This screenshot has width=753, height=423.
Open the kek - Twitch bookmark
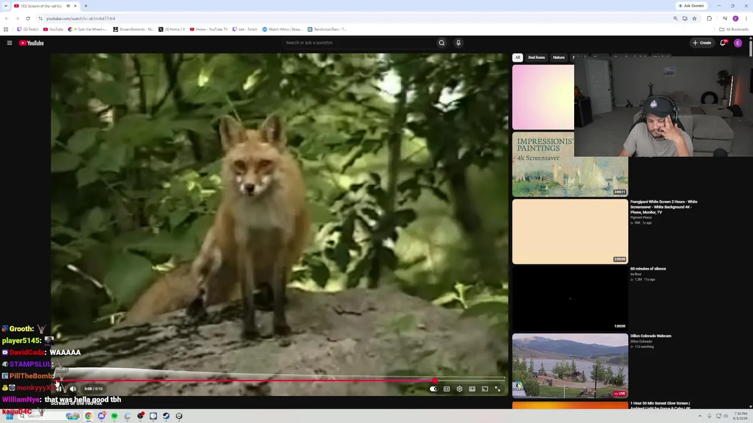click(245, 29)
